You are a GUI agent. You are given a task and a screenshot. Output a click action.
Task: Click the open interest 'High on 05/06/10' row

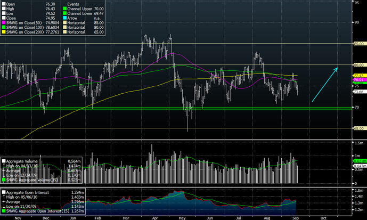pos(43,197)
